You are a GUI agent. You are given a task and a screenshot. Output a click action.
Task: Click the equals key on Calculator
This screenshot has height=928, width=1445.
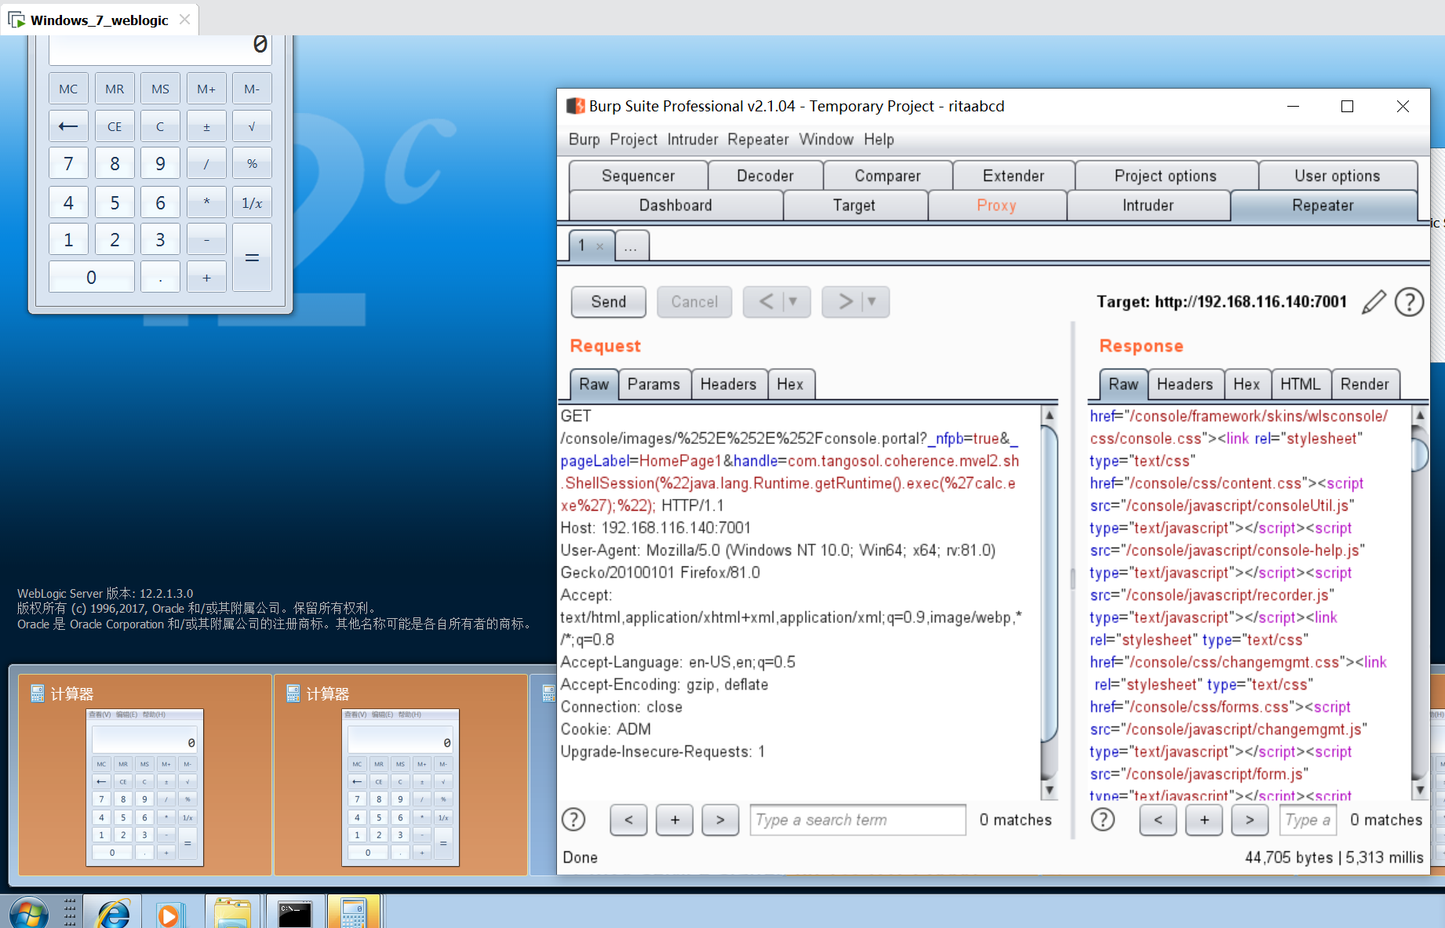[x=252, y=257]
